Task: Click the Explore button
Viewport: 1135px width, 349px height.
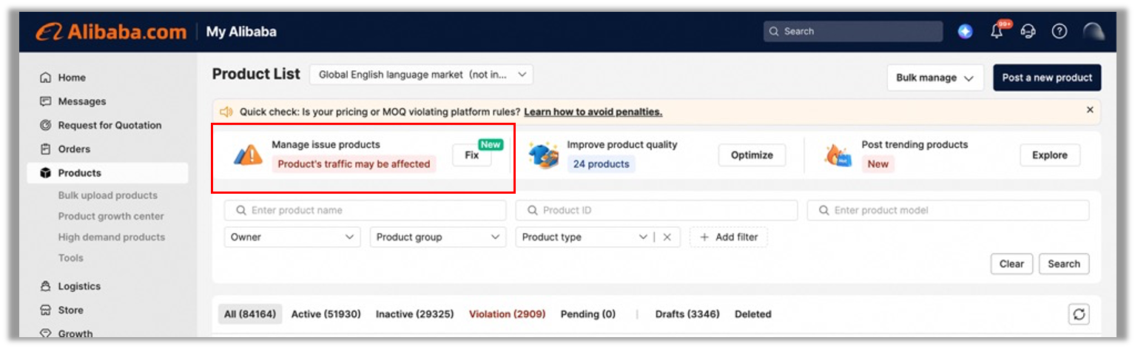Action: [1050, 155]
